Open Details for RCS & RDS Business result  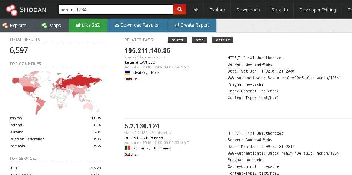[130, 154]
